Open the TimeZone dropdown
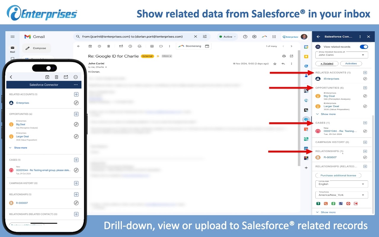379x237 pixels. [x=342, y=195]
